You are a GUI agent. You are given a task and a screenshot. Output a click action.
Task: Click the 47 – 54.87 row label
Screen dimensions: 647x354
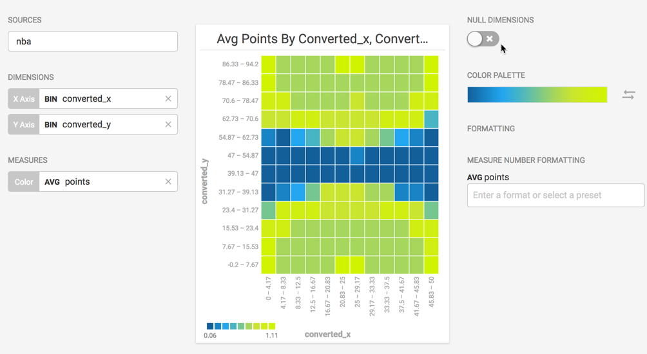point(243,155)
